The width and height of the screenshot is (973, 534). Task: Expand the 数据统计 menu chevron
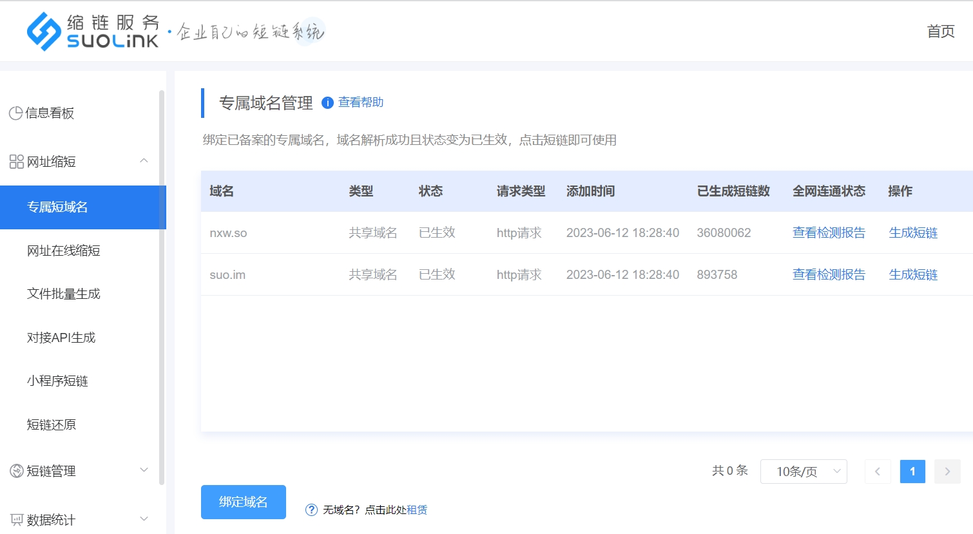coord(144,519)
